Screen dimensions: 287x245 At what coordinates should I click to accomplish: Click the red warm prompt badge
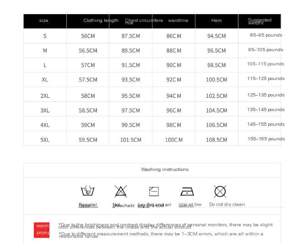coord(42,230)
